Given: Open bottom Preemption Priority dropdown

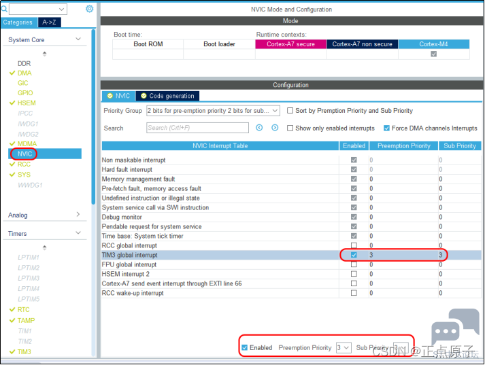Looking at the screenshot, I should click(x=344, y=348).
